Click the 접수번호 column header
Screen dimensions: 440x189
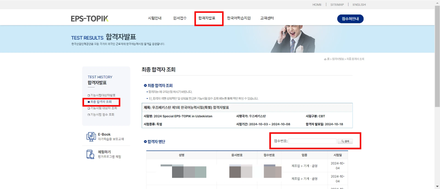coord(269,155)
